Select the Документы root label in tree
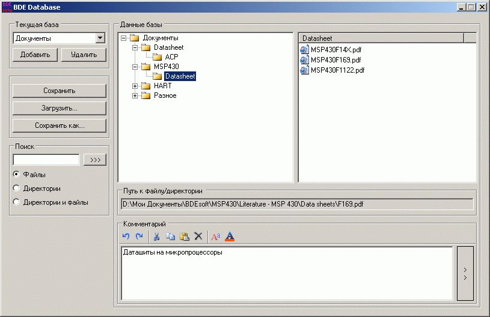490x317 pixels. pos(161,38)
